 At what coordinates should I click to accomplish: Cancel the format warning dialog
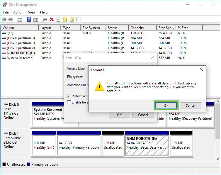[x=191, y=106]
